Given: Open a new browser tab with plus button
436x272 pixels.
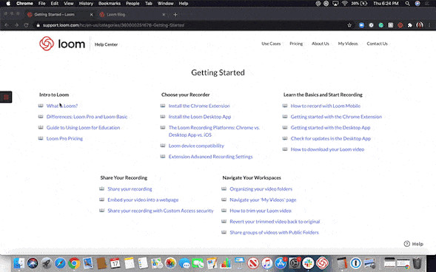Looking at the screenshot, I should 175,15.
